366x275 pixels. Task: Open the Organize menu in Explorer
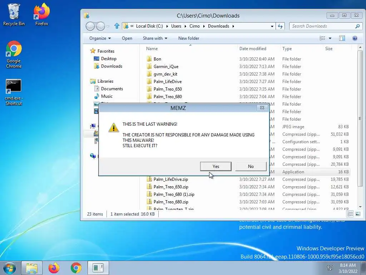click(100, 38)
